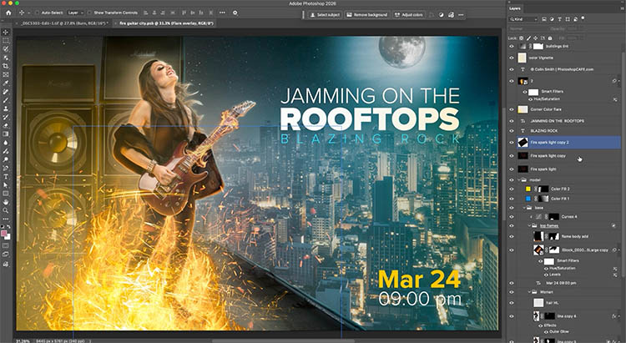Open the Auto-Select Layer dropdown
Screen dimensions: 626x343
pos(75,13)
